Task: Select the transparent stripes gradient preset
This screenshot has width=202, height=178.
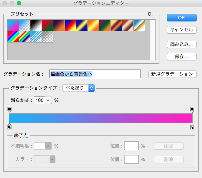Action: click(x=36, y=36)
